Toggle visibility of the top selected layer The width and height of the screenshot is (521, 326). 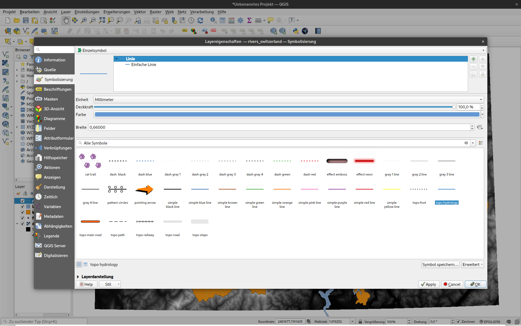(23, 201)
